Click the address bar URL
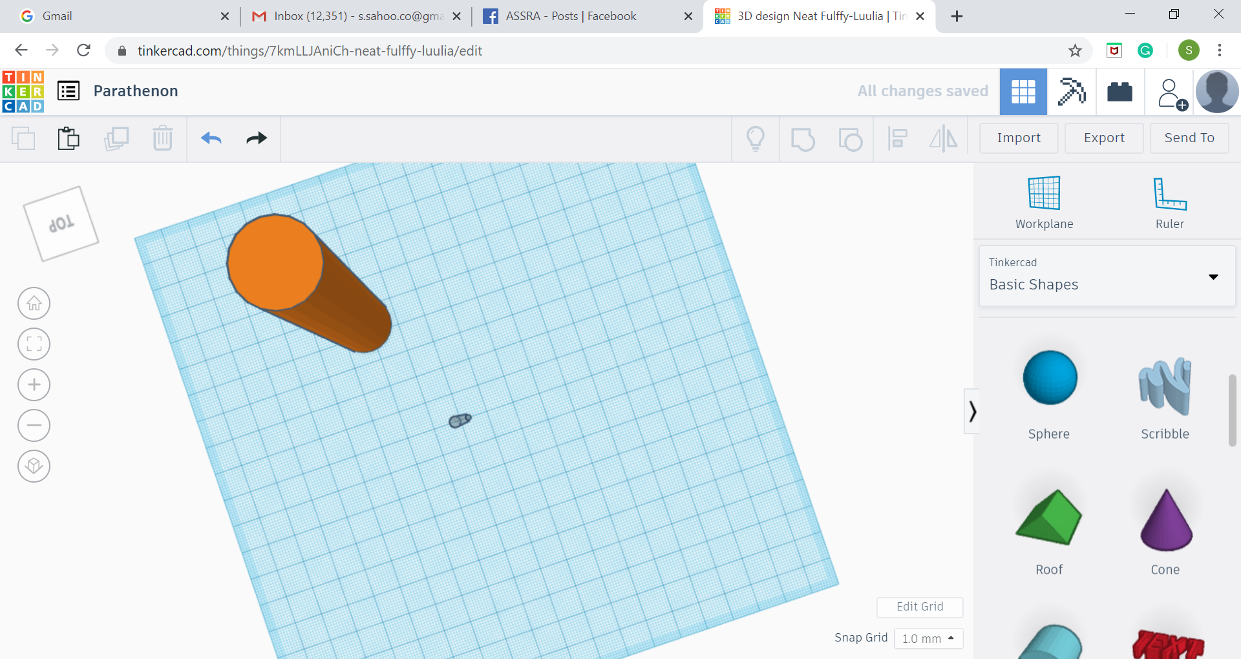 310,50
